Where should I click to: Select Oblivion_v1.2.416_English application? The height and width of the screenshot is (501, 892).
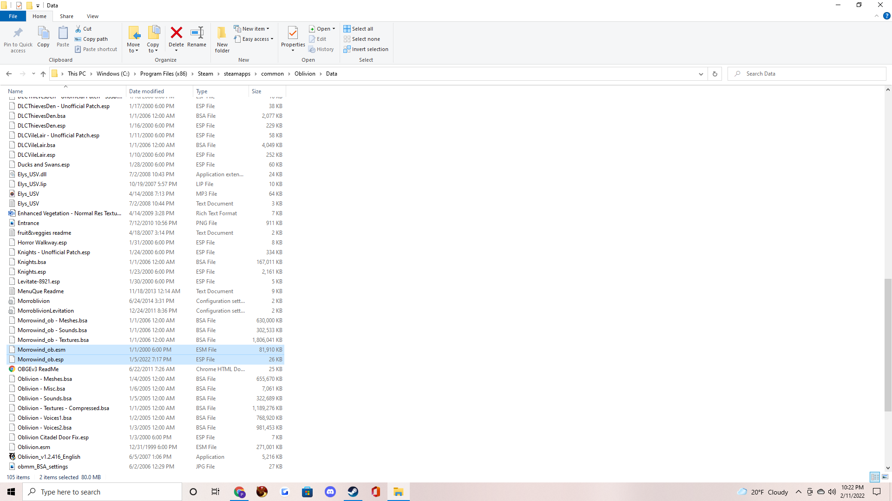pos(145,457)
